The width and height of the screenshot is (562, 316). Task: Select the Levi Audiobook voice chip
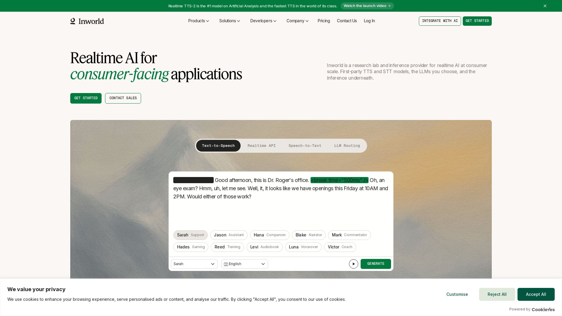coord(265,247)
